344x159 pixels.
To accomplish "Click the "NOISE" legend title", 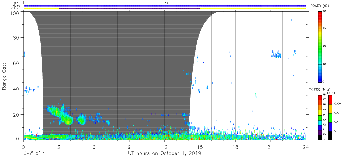I will point(331,93).
